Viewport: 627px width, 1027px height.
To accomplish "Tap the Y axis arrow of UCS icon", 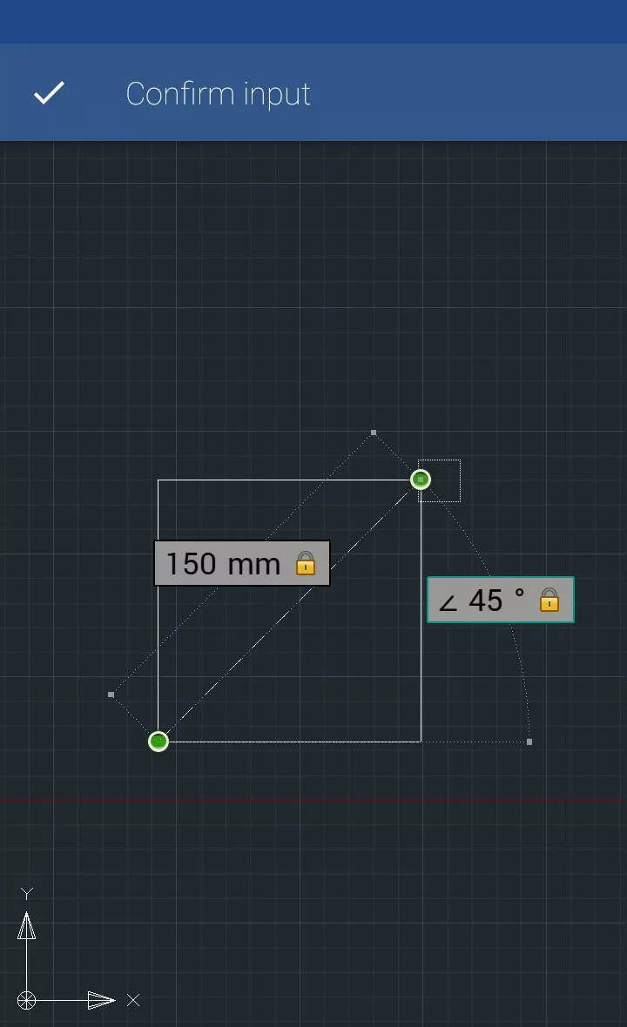I will point(26,925).
